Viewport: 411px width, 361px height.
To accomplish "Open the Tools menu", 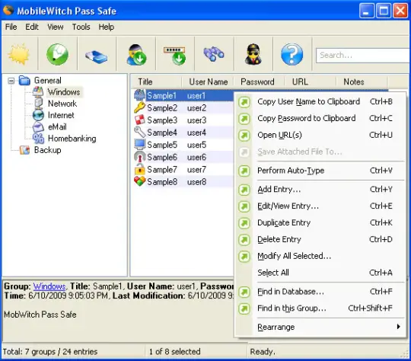I will [81, 27].
